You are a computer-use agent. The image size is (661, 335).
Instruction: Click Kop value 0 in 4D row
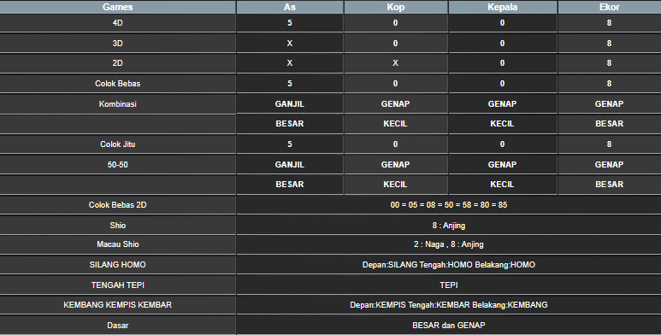coord(395,23)
